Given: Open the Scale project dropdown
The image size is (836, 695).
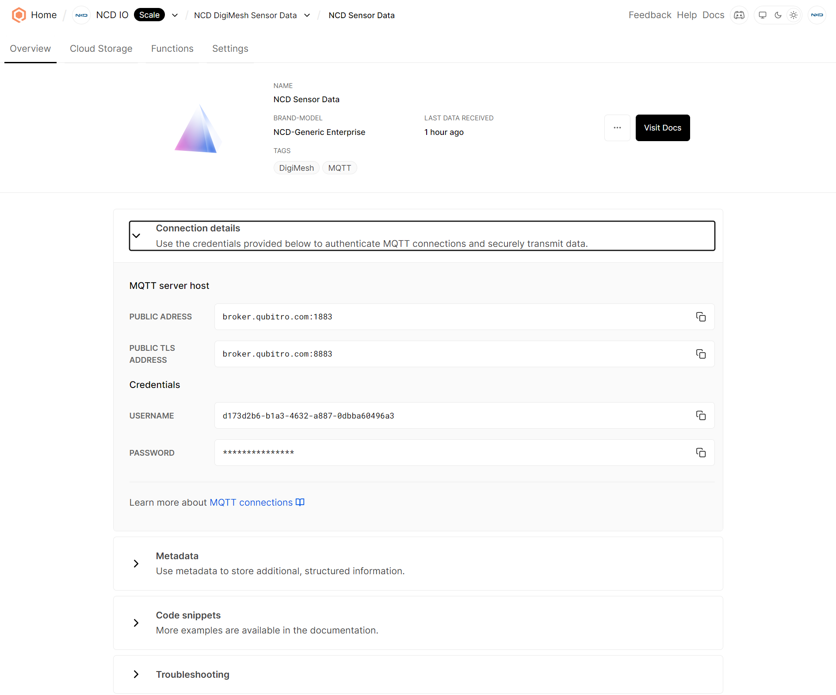Looking at the screenshot, I should (x=175, y=15).
